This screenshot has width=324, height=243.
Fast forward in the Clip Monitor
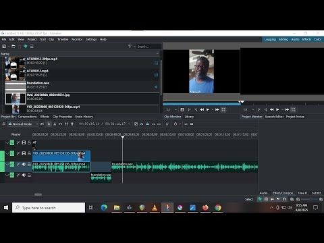pos(217,109)
